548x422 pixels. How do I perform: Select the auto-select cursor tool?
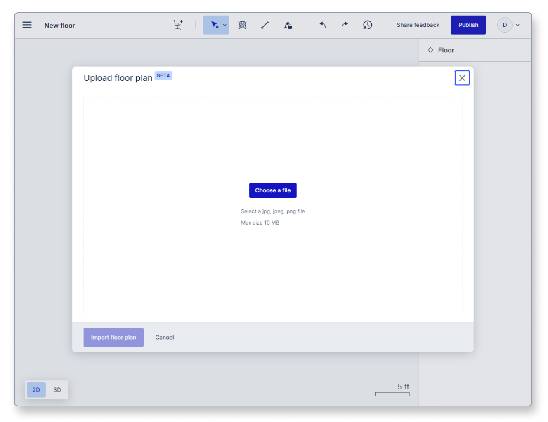214,25
